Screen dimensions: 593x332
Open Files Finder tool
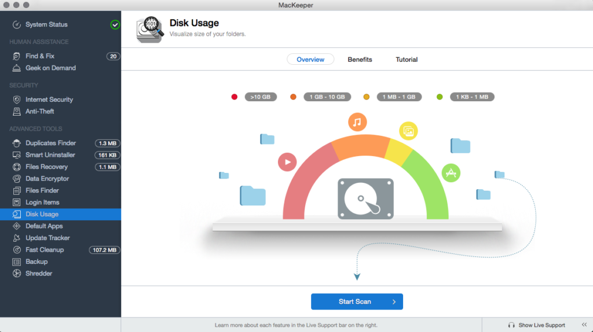[42, 191]
